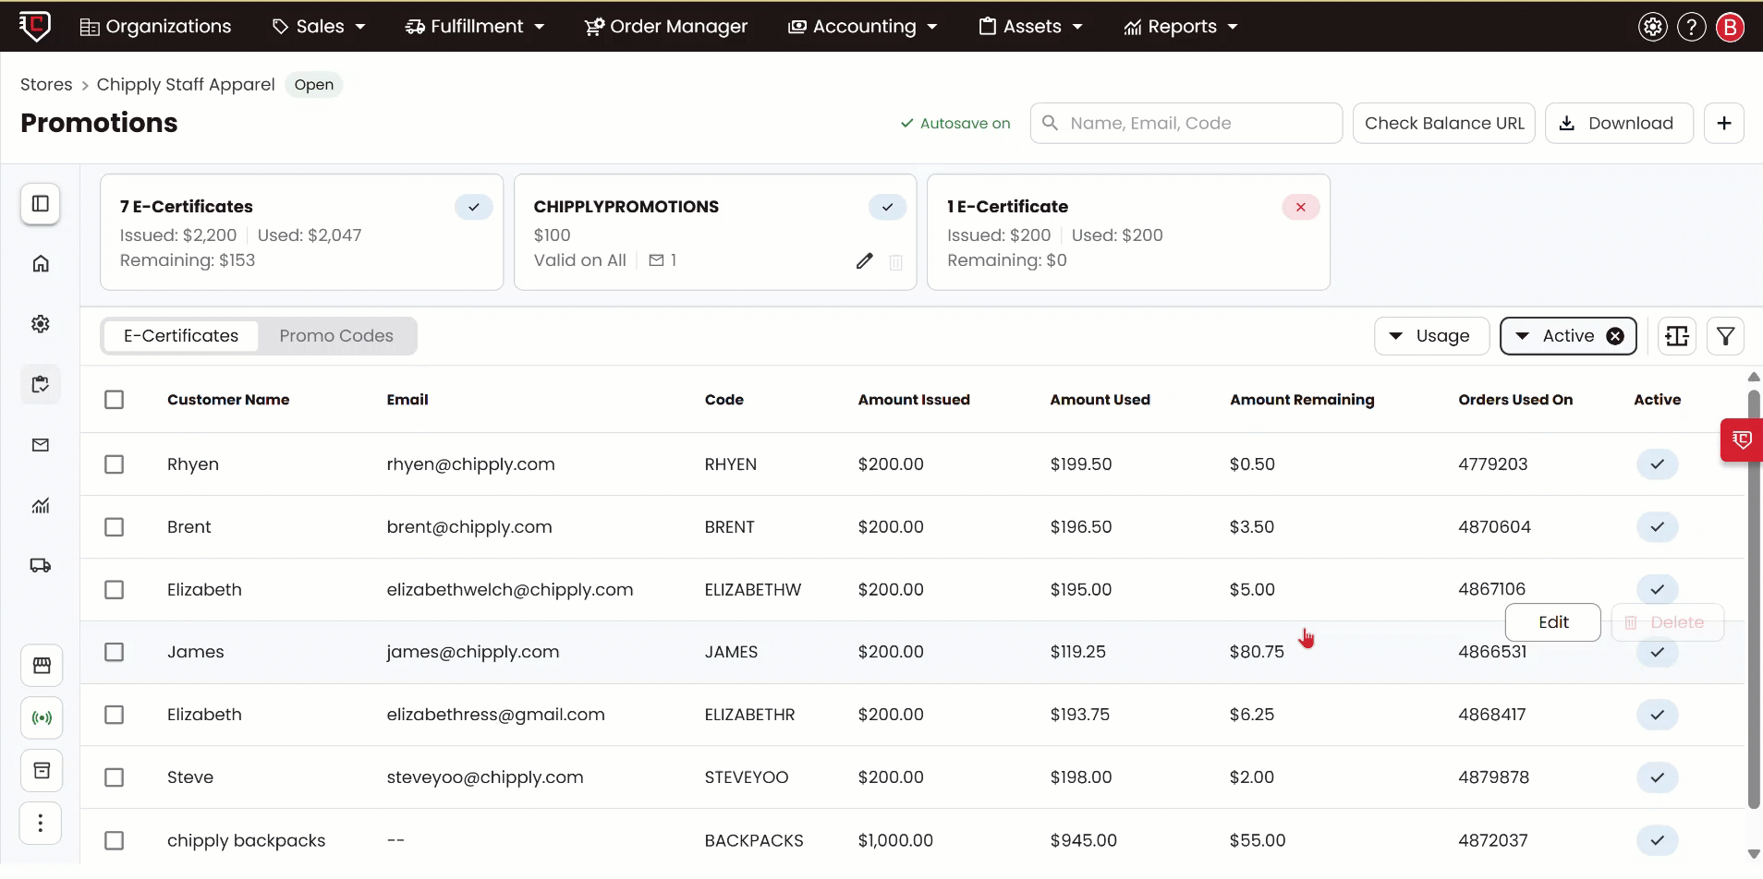Click the add plus button
The width and height of the screenshot is (1763, 879).
click(x=1724, y=123)
